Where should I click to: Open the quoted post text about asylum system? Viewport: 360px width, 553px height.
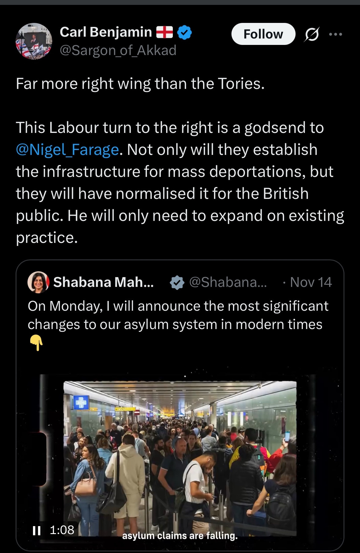[x=178, y=315]
